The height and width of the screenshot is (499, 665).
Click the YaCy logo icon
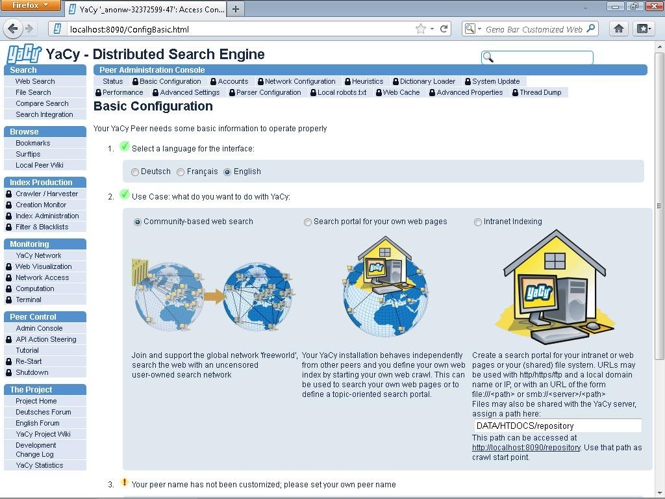tap(24, 55)
